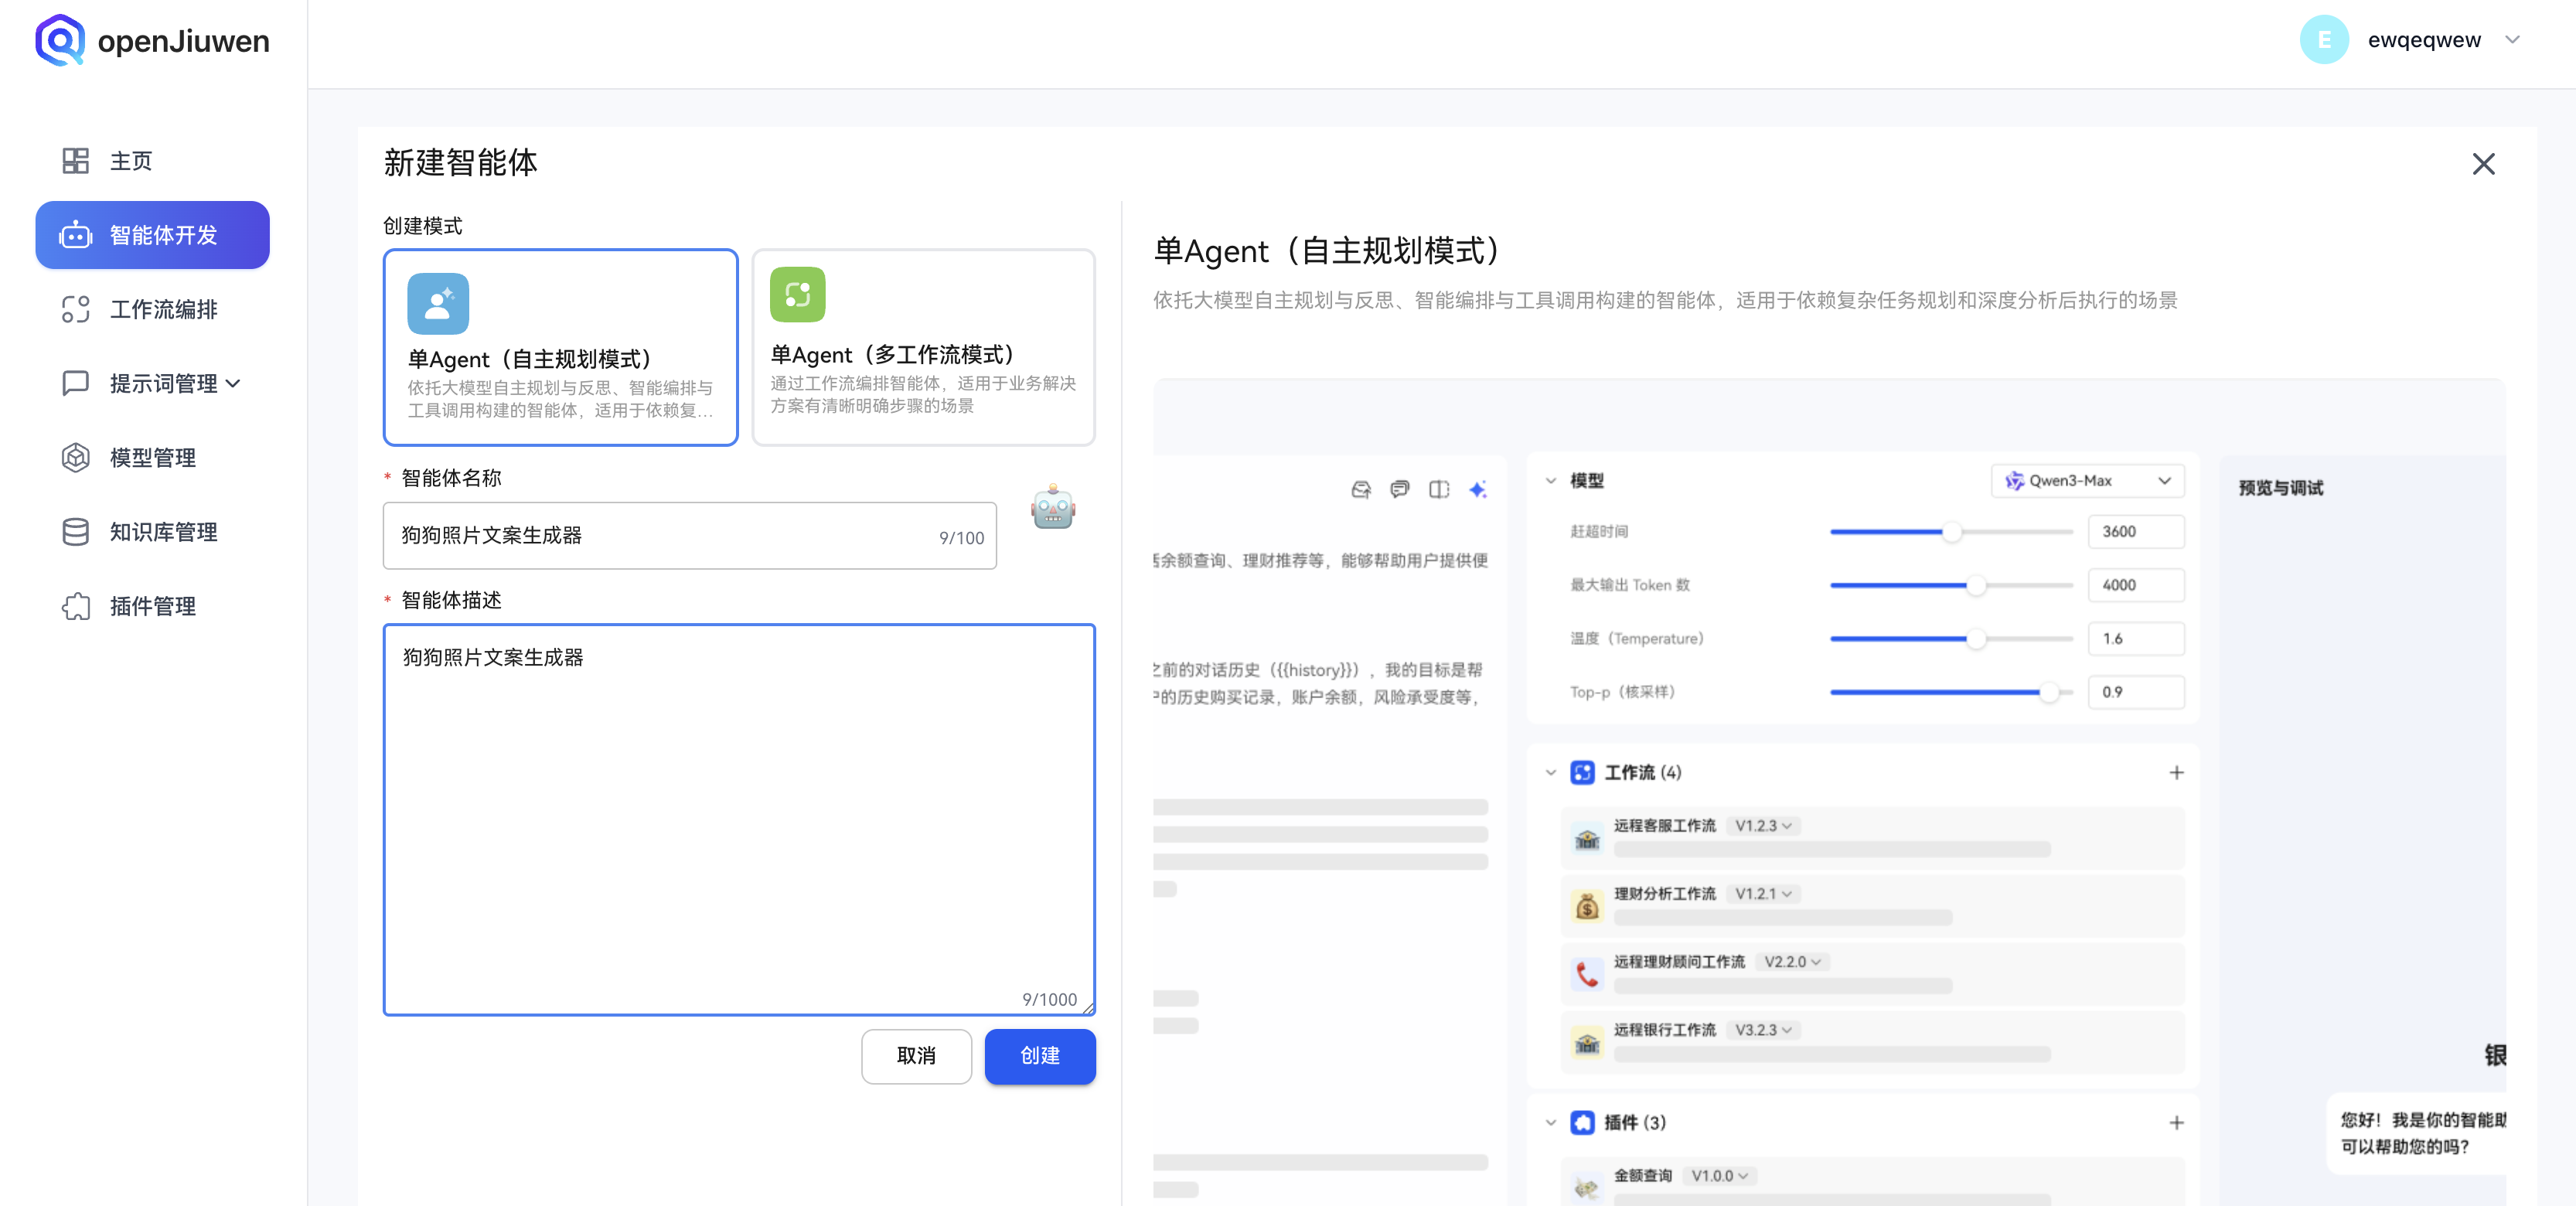Click the sparkle AI icon in preview toolbar
This screenshot has height=1206, width=2576.
(x=1480, y=489)
